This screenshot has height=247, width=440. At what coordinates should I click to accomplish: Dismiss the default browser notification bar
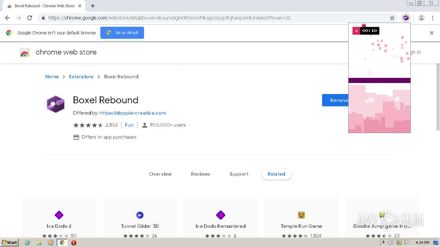(432, 33)
